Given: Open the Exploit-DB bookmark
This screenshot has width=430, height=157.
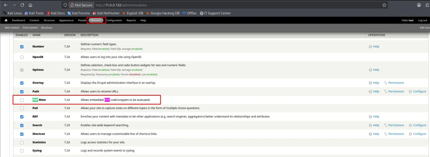Looking at the screenshot, I should pyautogui.click(x=133, y=13).
